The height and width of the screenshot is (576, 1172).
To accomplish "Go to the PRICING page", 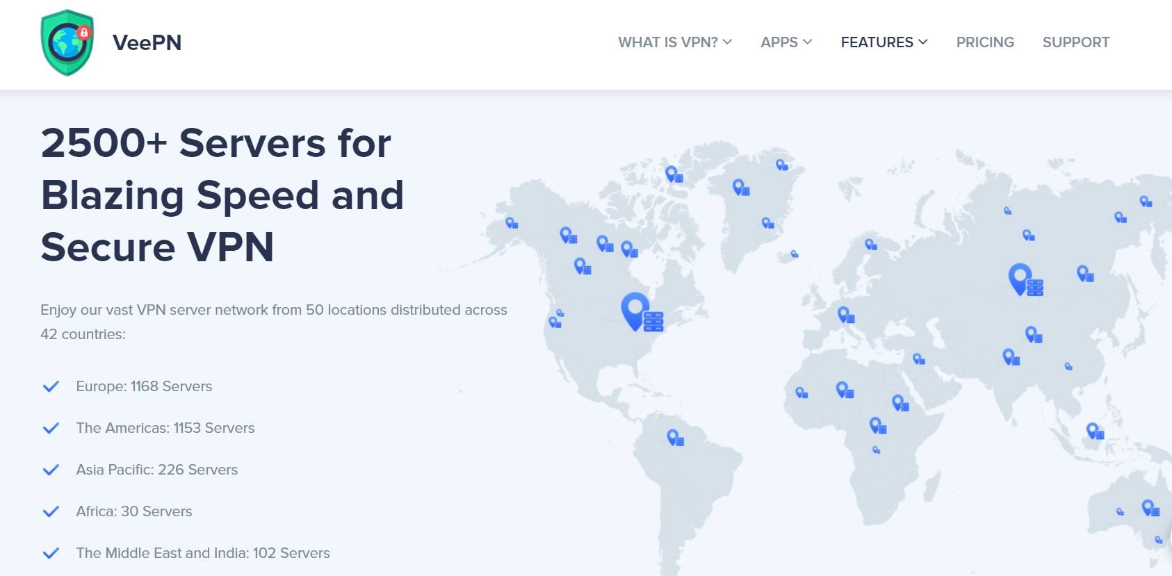I will pyautogui.click(x=985, y=42).
